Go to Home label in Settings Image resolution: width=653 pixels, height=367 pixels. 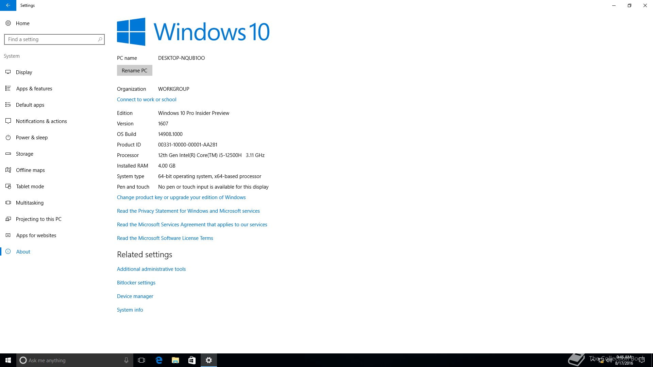point(23,23)
